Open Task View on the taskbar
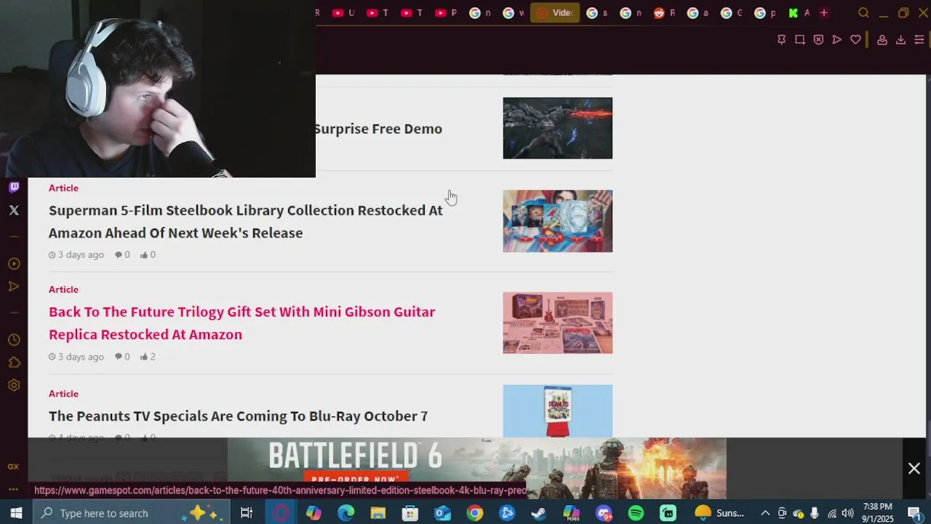931x524 pixels. (x=247, y=513)
